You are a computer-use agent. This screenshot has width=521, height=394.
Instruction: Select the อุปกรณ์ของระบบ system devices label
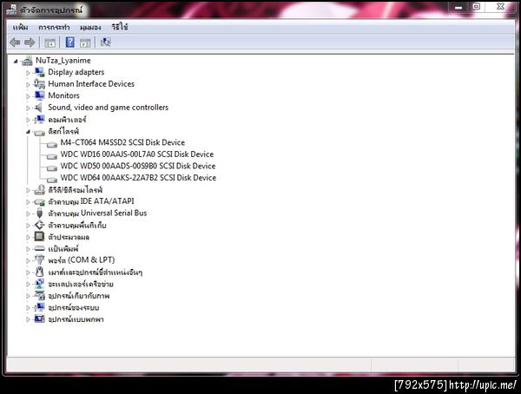[x=74, y=307]
